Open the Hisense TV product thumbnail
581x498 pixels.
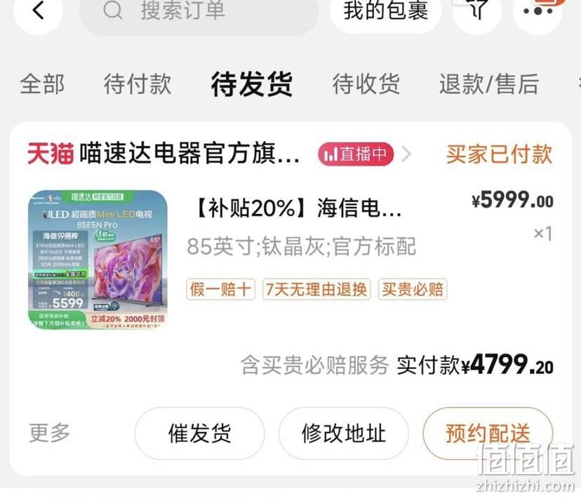click(x=98, y=260)
